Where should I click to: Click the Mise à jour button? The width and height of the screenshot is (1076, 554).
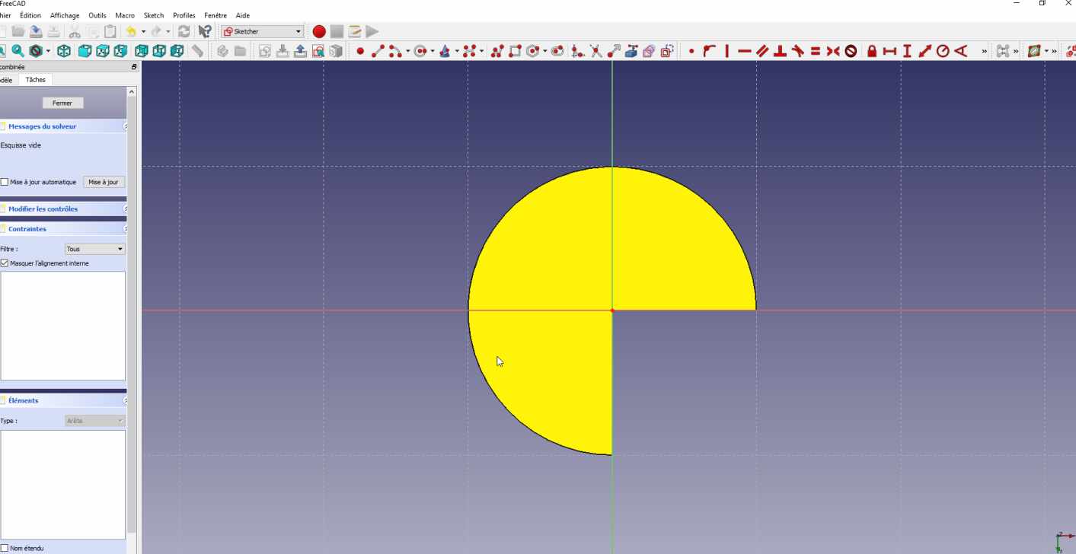(104, 182)
